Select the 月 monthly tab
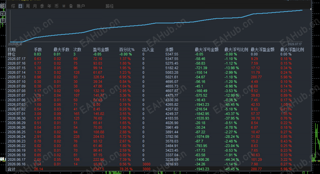The width and height of the screenshot is (320, 174). [x=35, y=6]
